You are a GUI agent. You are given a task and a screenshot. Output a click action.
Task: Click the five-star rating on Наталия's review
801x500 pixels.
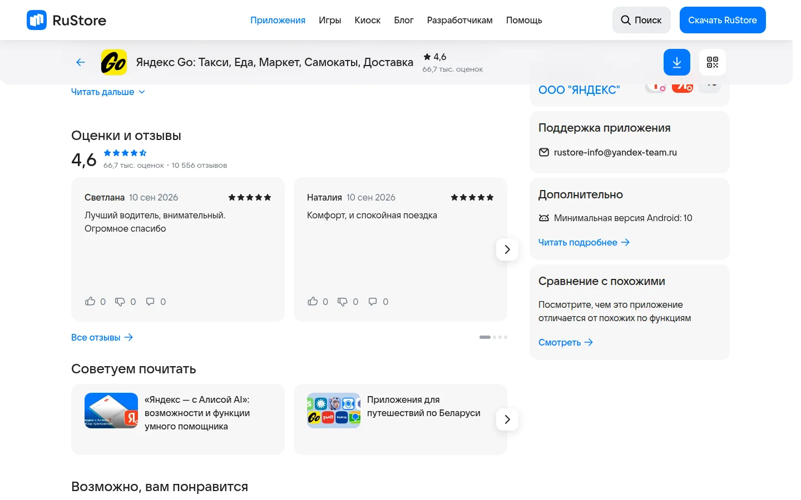coord(472,197)
